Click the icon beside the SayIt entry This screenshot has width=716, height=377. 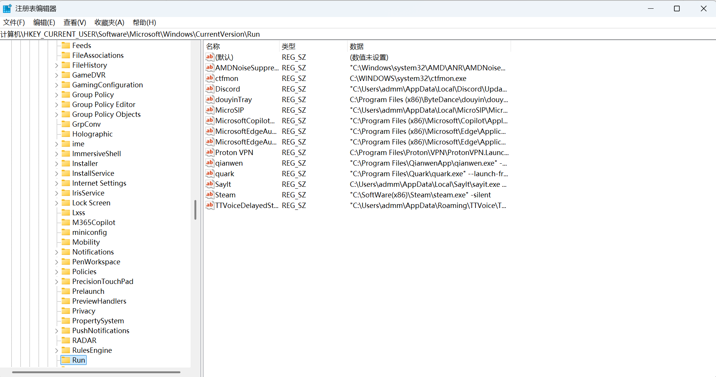coord(210,184)
